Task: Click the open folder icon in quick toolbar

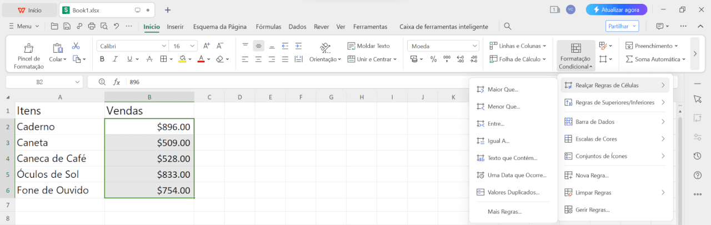Action: [54, 26]
